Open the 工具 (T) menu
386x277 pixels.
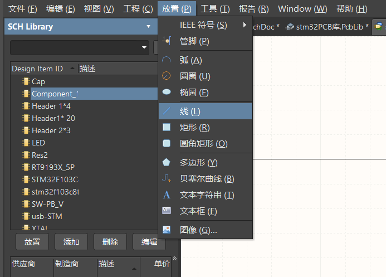pyautogui.click(x=215, y=9)
